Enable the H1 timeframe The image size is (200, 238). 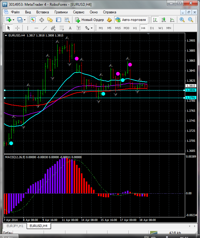(135, 28)
